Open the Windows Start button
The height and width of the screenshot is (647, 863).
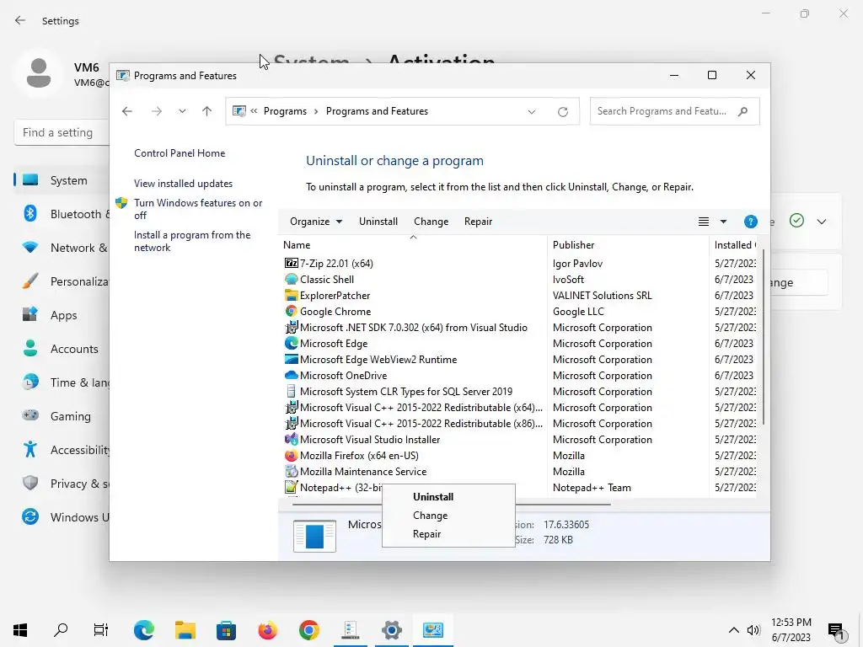(20, 630)
